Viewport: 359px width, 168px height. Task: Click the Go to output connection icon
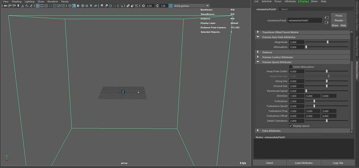coord(327,22)
